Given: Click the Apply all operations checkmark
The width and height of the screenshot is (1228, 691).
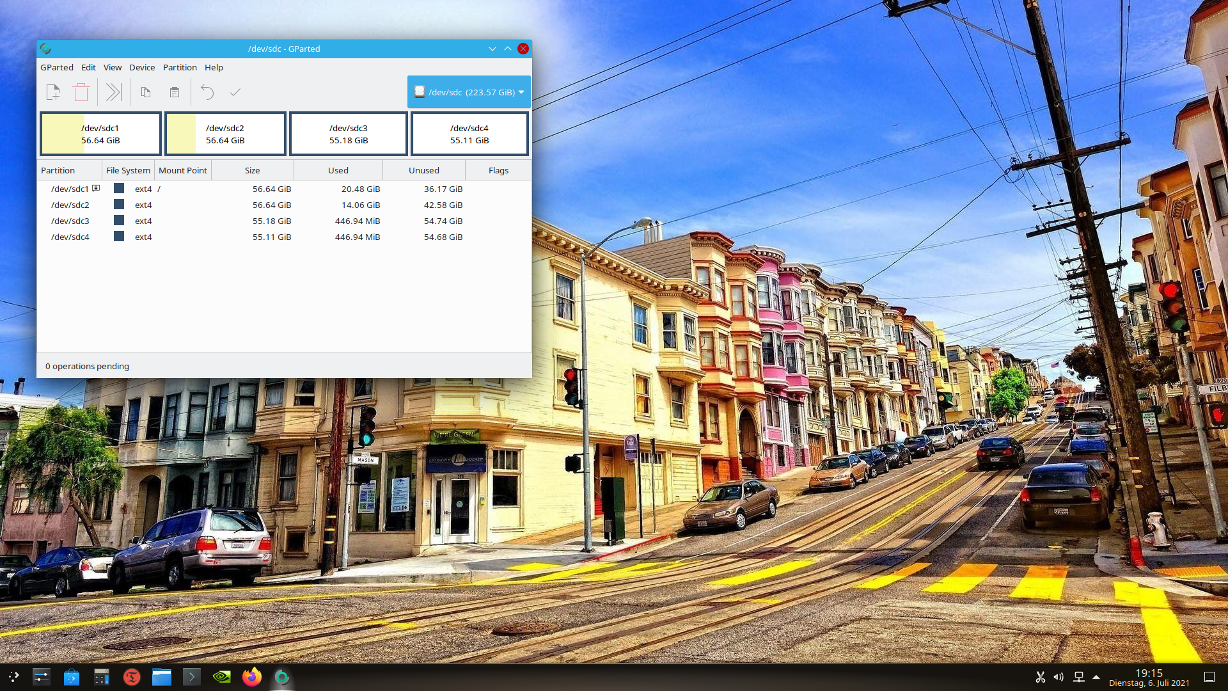Looking at the screenshot, I should [x=235, y=92].
